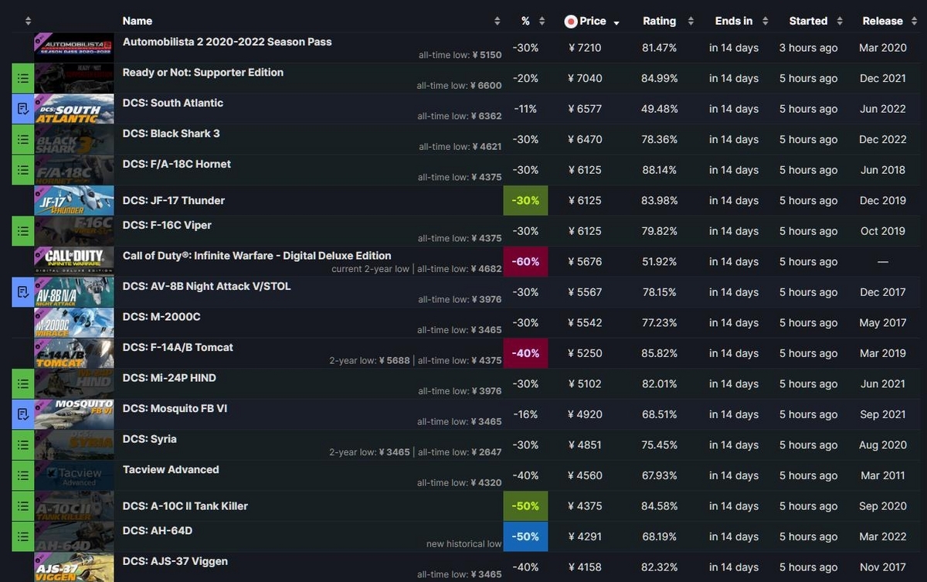Sort table by Price column header
The width and height of the screenshot is (927, 582).
tap(593, 21)
